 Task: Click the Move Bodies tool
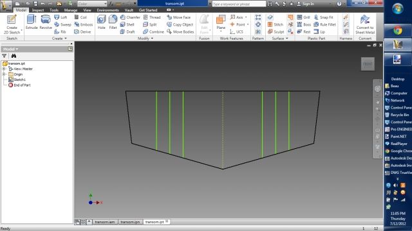point(180,31)
